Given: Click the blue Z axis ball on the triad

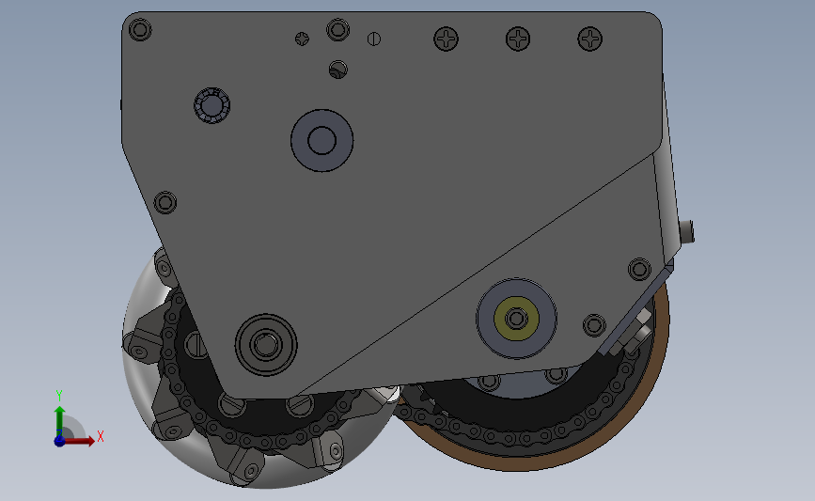Looking at the screenshot, I should (59, 441).
